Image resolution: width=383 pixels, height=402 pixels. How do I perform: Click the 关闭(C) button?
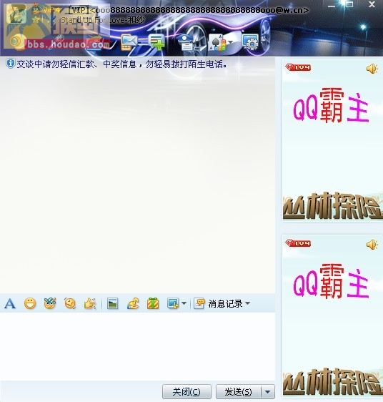tap(186, 392)
